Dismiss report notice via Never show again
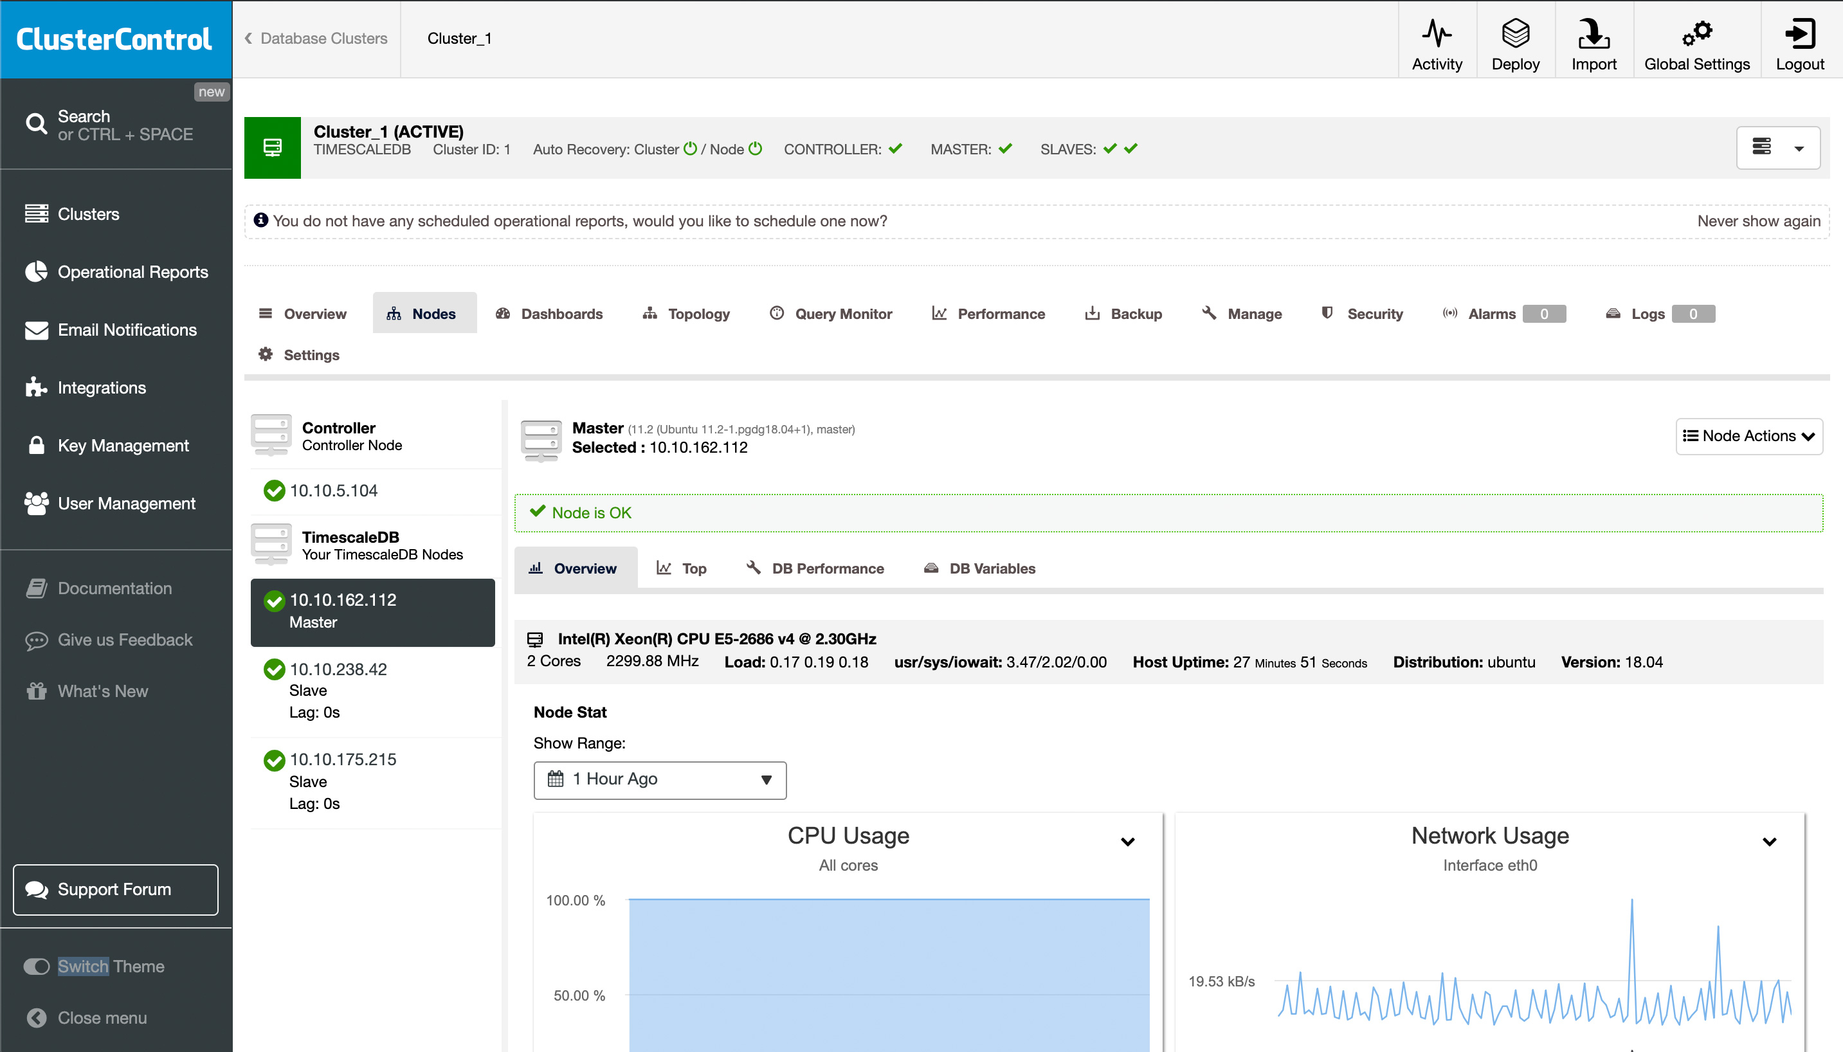1843x1052 pixels. pos(1759,221)
